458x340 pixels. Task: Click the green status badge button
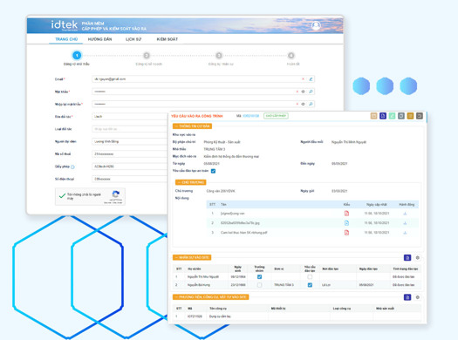click(x=276, y=116)
